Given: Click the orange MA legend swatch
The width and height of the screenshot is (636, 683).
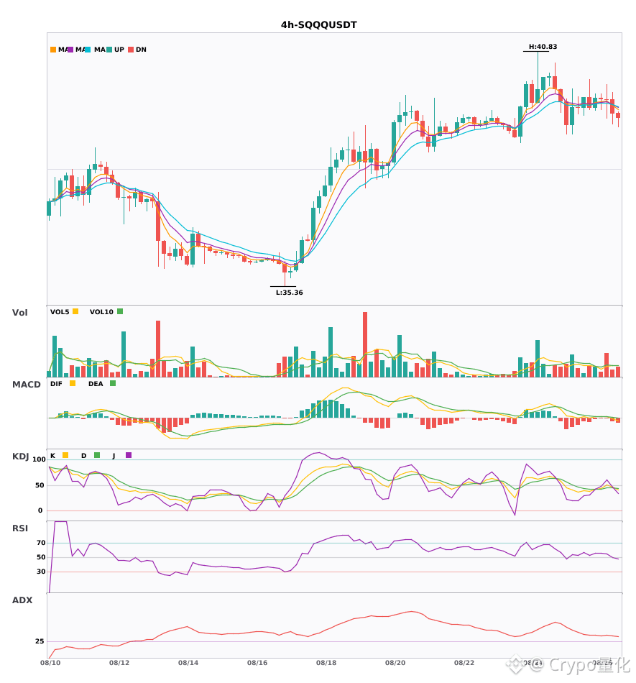Looking at the screenshot, I should (x=53, y=50).
